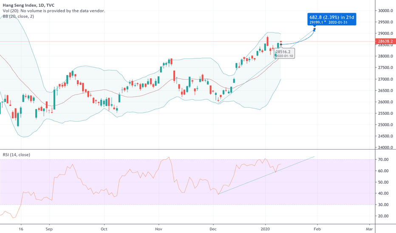Click the Nov label on time axis
This screenshot has width=396, height=233.
158,229
